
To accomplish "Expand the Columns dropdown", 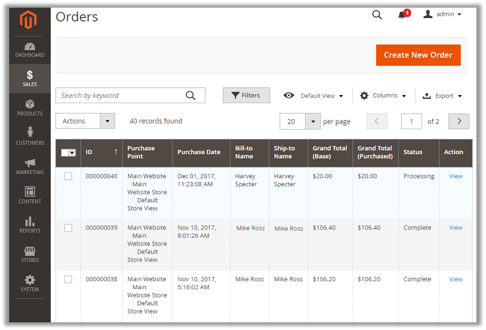I will tap(383, 95).
